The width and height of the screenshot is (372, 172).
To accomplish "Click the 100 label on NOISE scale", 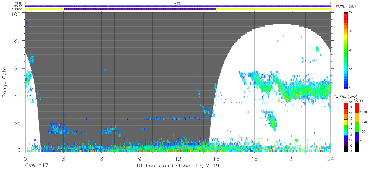I will [362, 131].
